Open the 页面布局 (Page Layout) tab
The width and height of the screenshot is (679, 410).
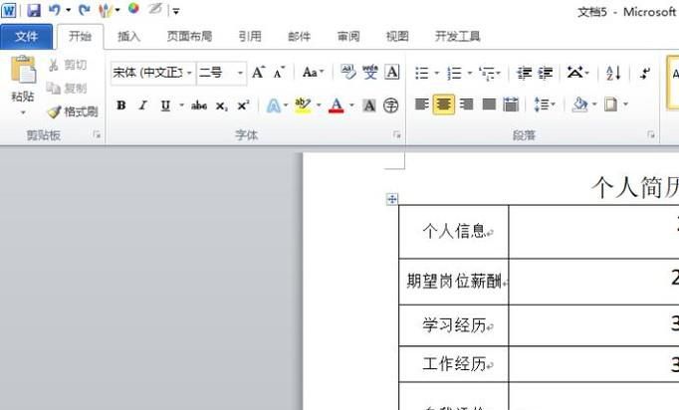click(x=190, y=37)
